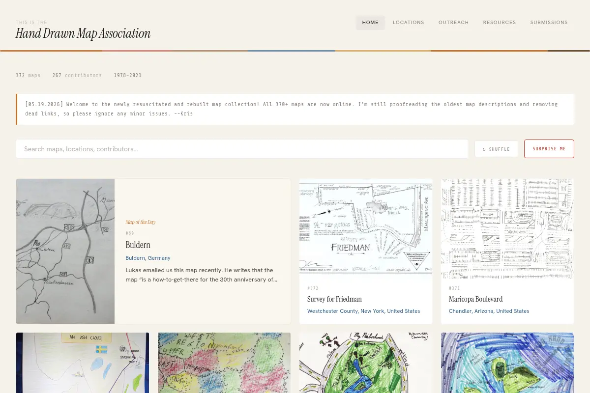The height and width of the screenshot is (393, 590).
Task: Click the Map of the Day label
Action: click(140, 222)
